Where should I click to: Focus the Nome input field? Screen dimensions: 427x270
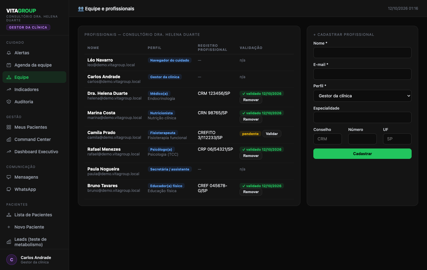pos(362,52)
